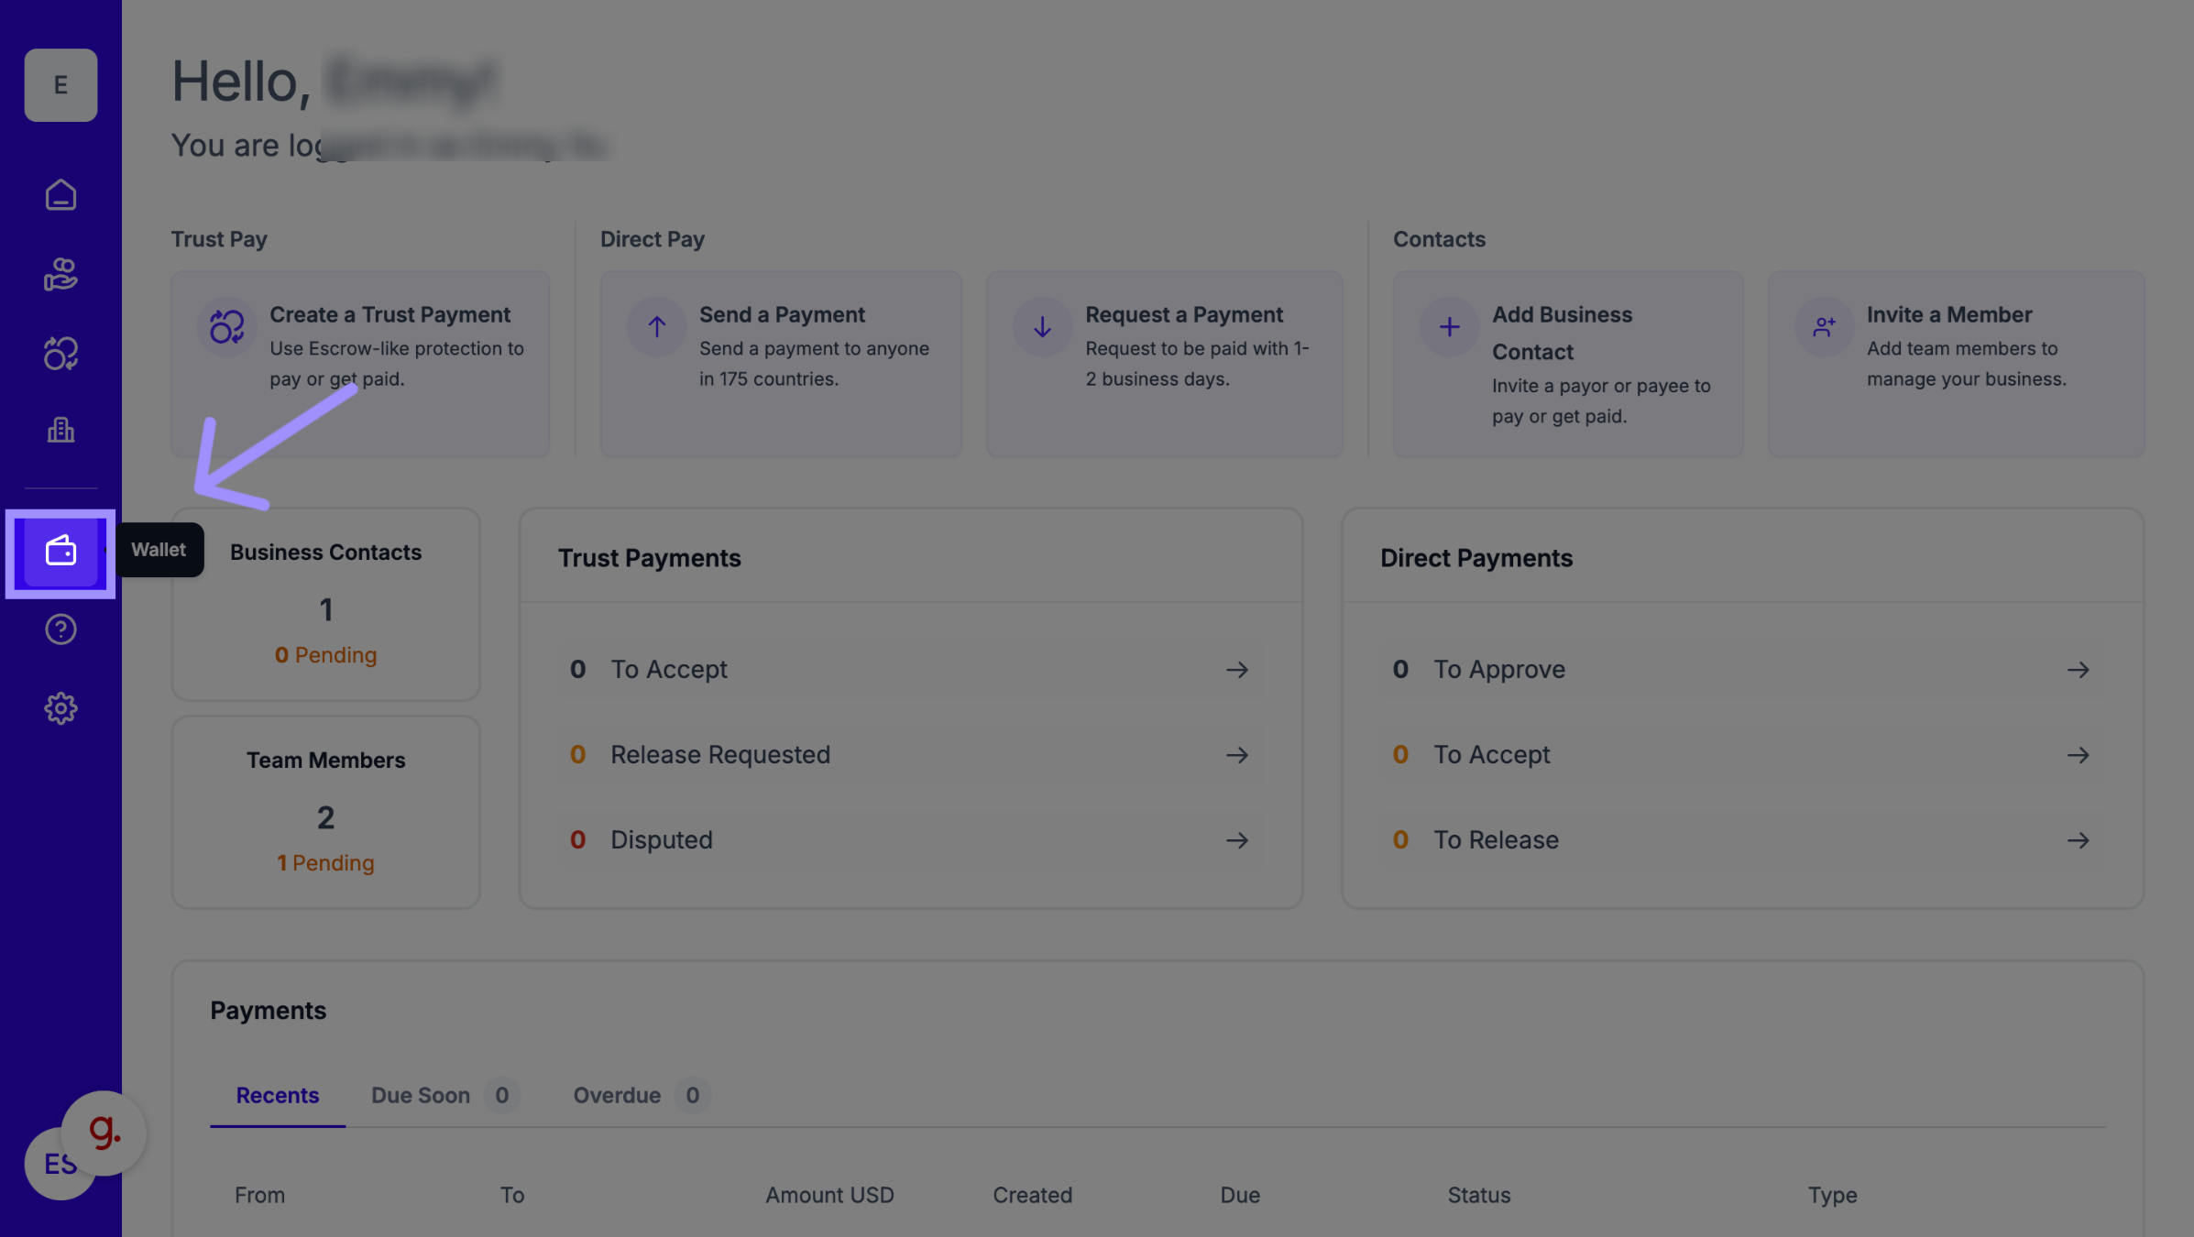
Task: Open the Business Contacts summary card
Action: coord(325,605)
